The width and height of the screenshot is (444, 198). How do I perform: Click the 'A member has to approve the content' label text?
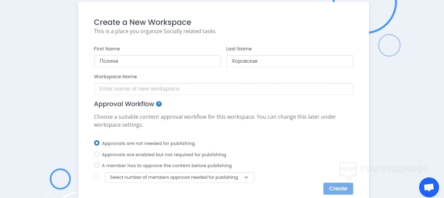click(x=167, y=165)
